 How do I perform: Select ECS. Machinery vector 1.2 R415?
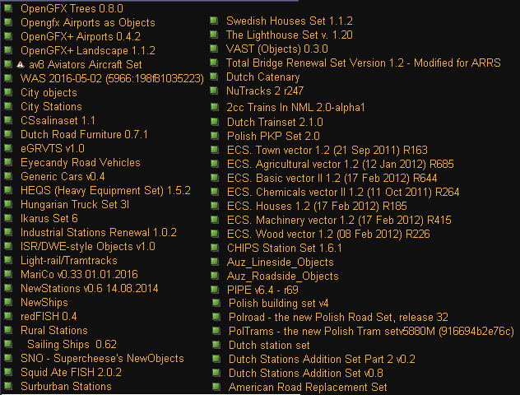pos(339,220)
